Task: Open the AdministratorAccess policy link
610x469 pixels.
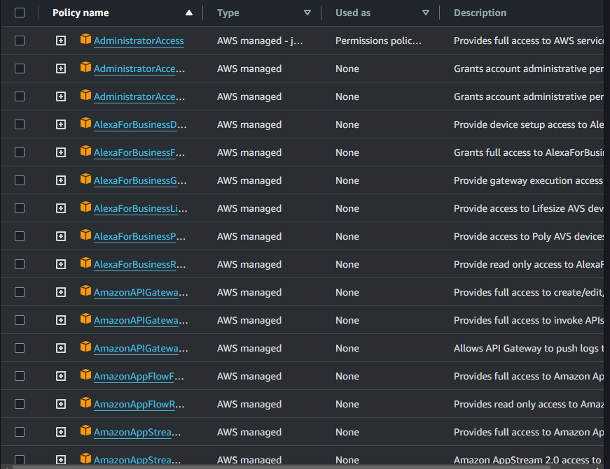Action: pyautogui.click(x=139, y=41)
